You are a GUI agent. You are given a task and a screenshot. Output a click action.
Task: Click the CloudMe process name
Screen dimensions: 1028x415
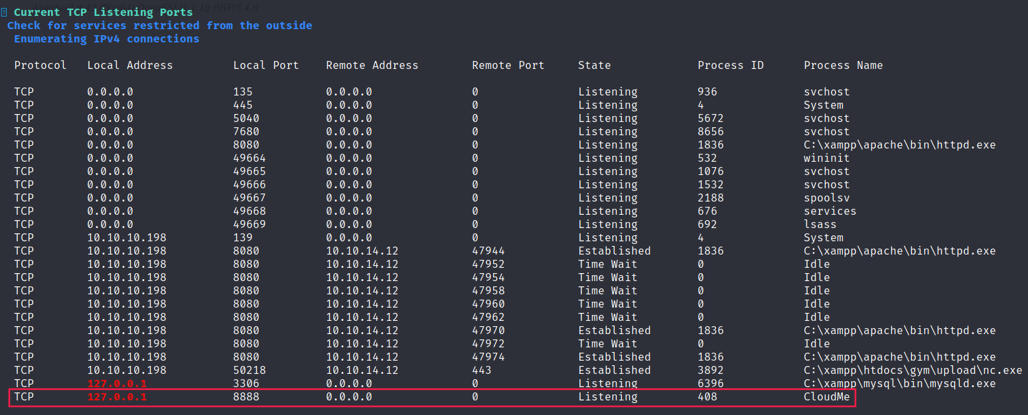[826, 397]
